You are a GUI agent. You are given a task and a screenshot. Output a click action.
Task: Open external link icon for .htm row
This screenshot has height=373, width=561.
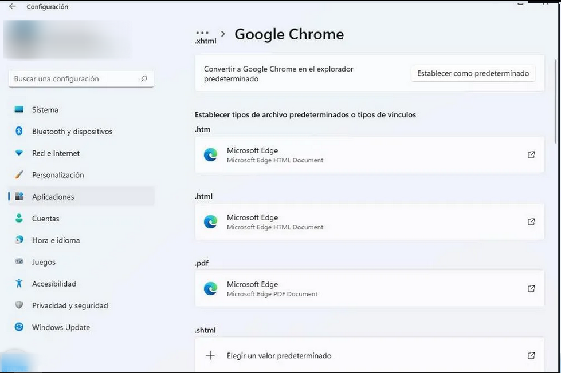(x=531, y=155)
